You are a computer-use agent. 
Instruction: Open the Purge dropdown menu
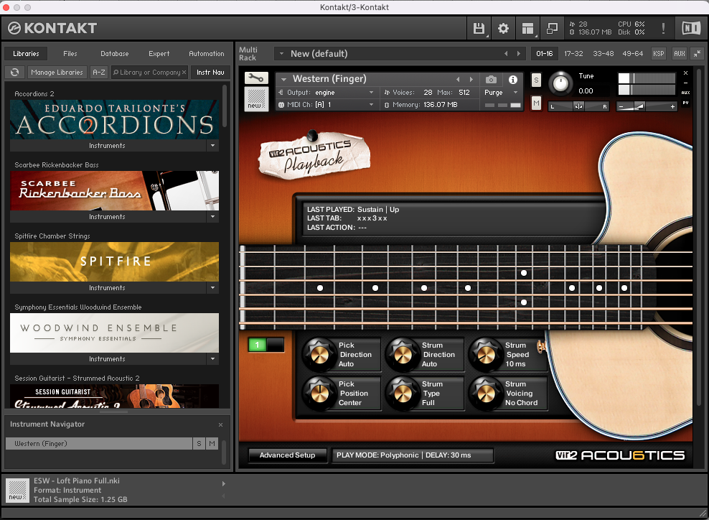pos(500,93)
